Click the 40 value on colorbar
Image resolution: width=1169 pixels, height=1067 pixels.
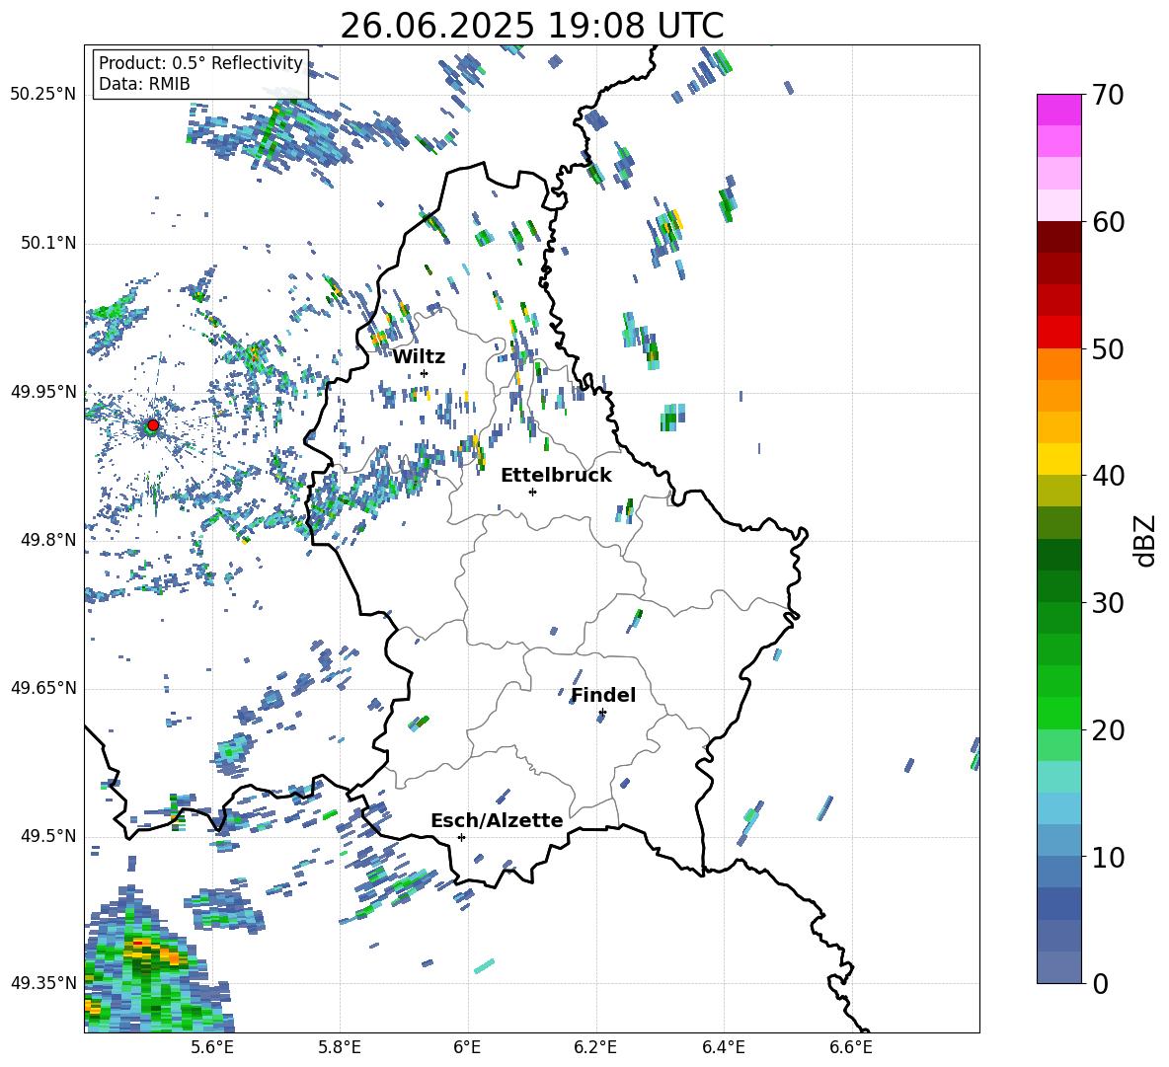pos(1109,476)
